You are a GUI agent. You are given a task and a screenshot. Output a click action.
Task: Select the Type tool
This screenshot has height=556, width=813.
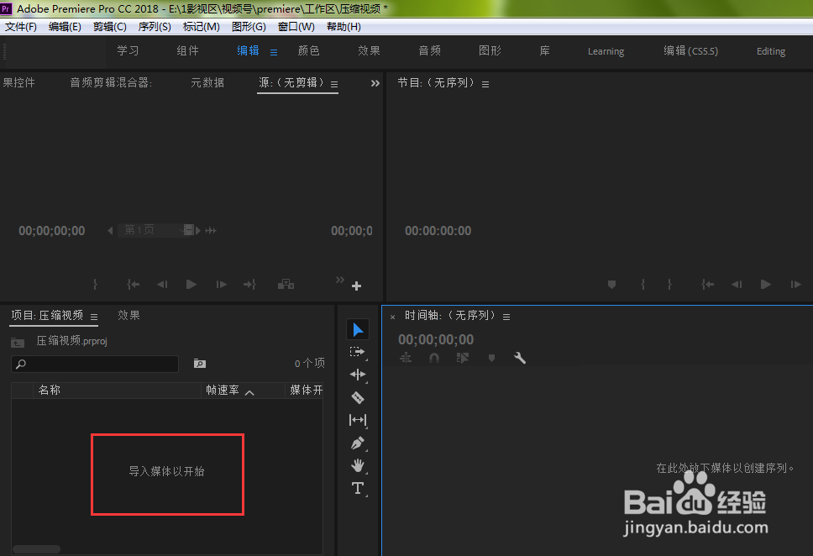click(357, 488)
